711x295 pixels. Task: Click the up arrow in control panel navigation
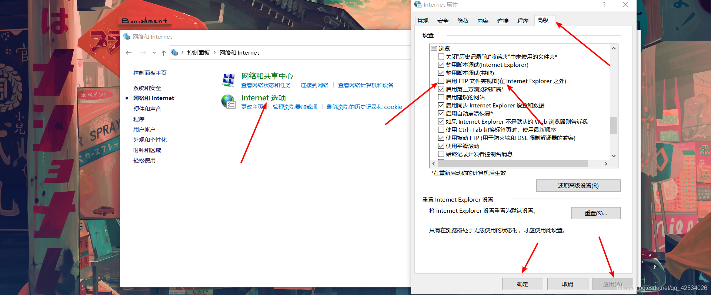163,53
